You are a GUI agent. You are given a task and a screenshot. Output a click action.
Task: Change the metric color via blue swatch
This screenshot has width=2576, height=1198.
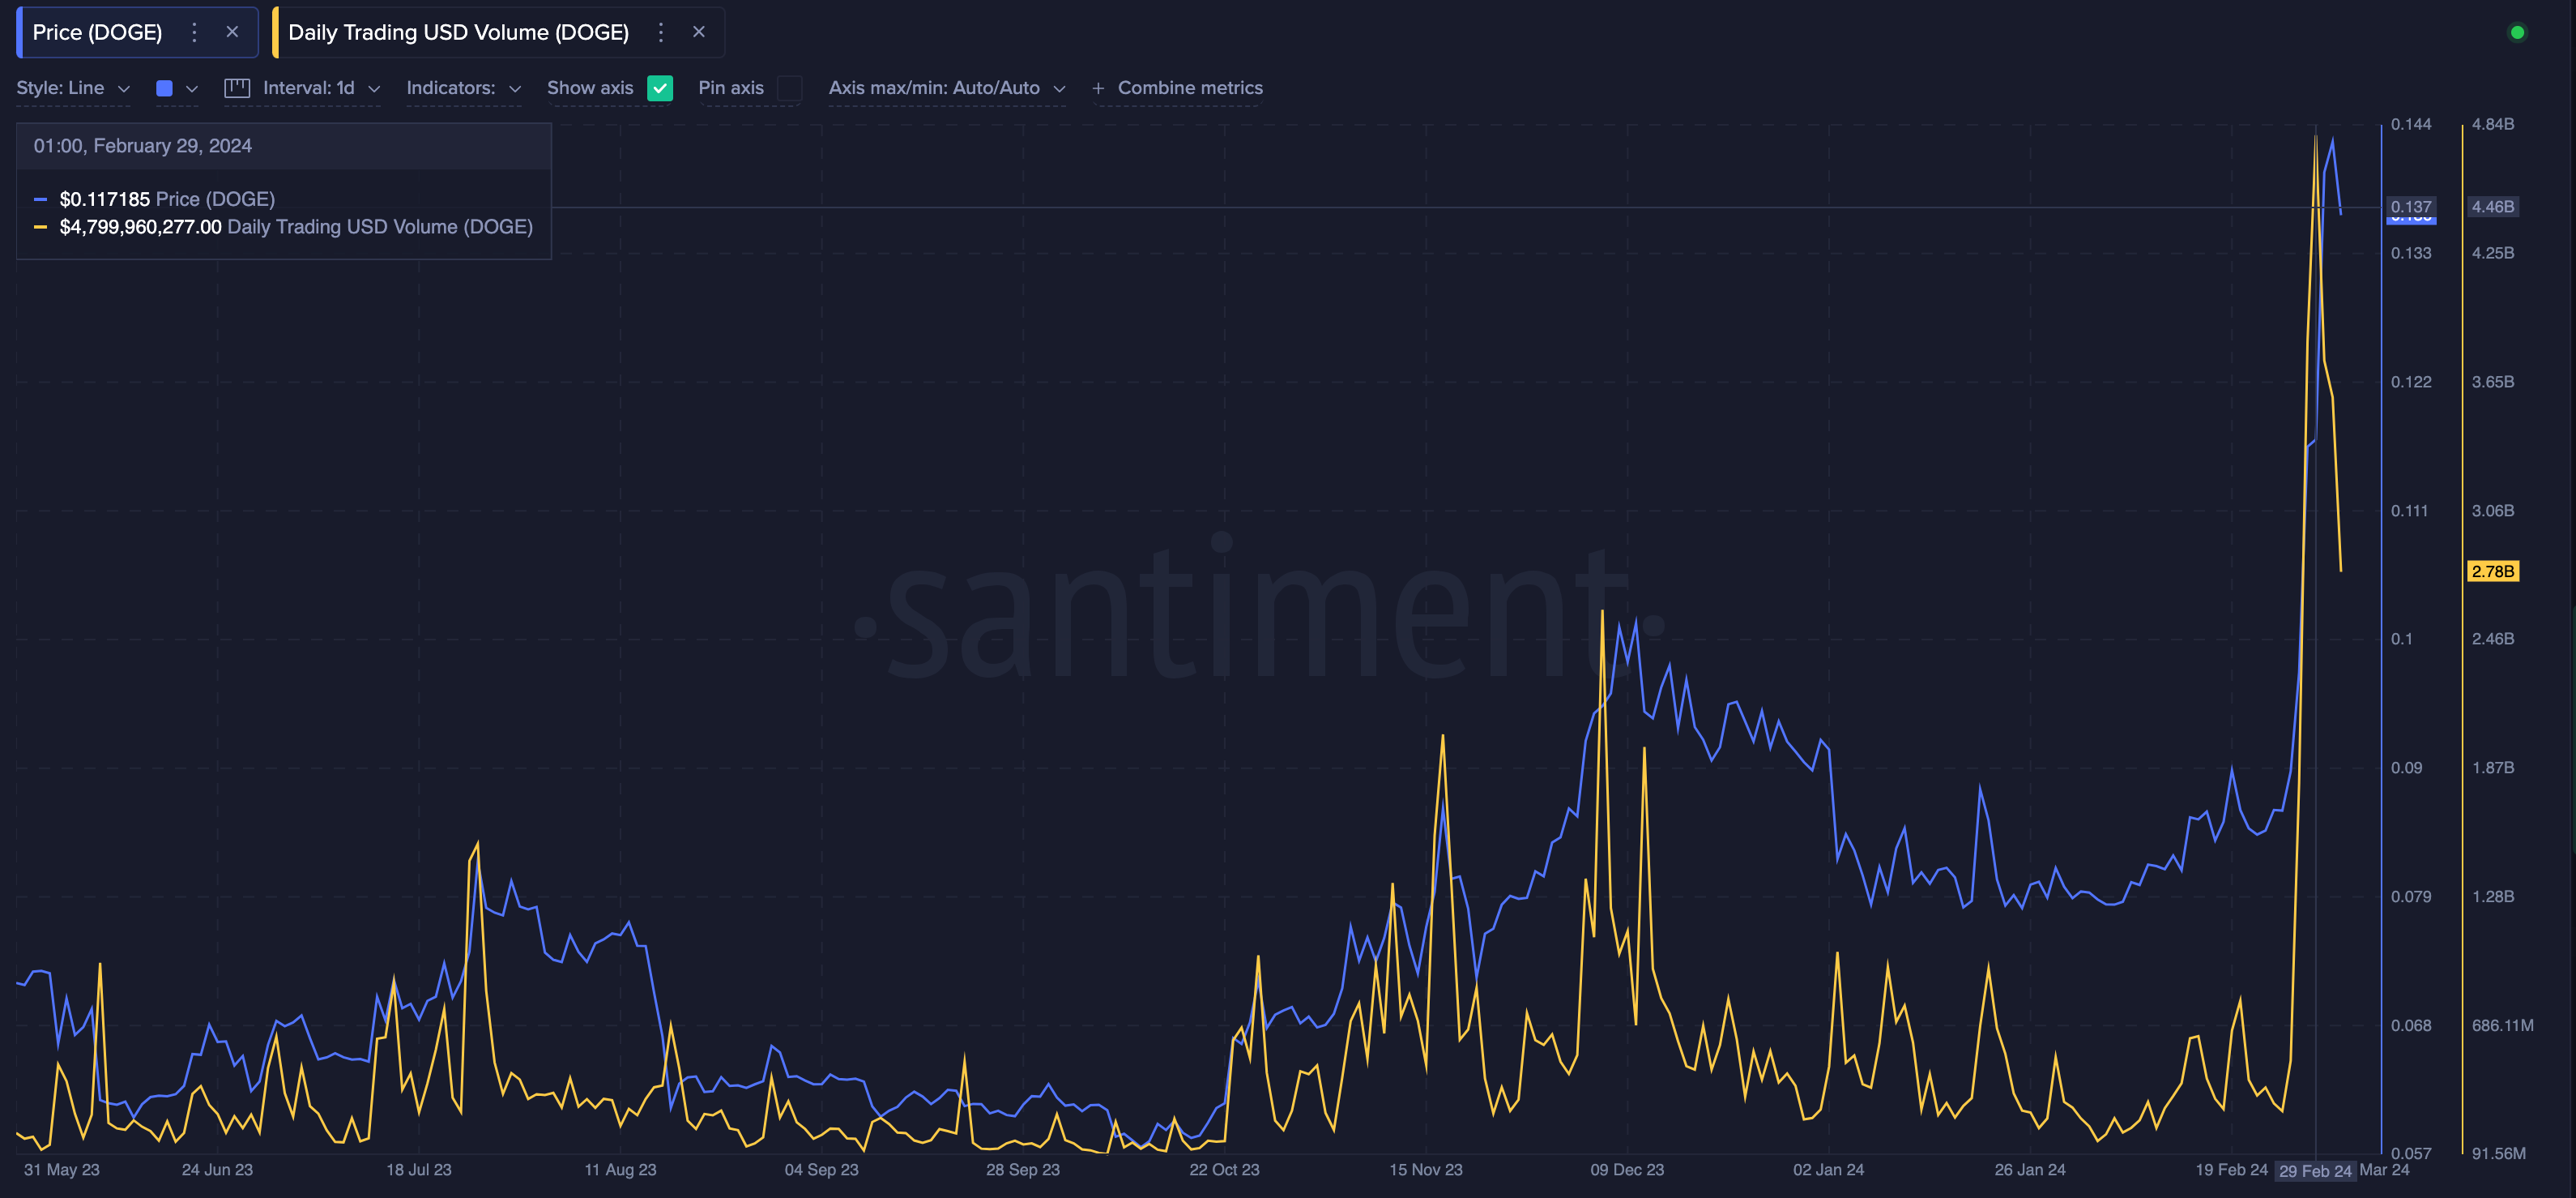click(x=164, y=88)
